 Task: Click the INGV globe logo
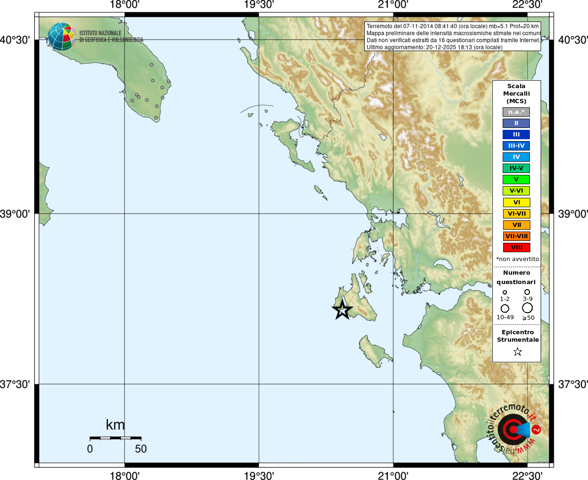point(61,37)
